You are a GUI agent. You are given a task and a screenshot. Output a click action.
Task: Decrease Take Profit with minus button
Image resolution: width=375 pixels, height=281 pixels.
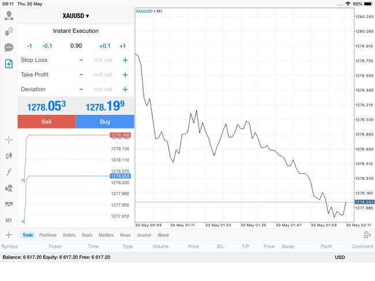click(81, 74)
